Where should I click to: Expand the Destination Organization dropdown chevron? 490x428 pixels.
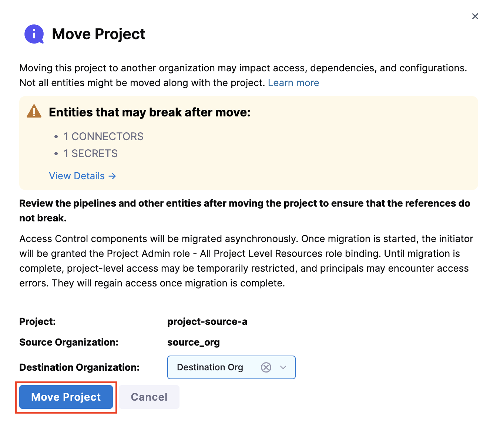[283, 367]
